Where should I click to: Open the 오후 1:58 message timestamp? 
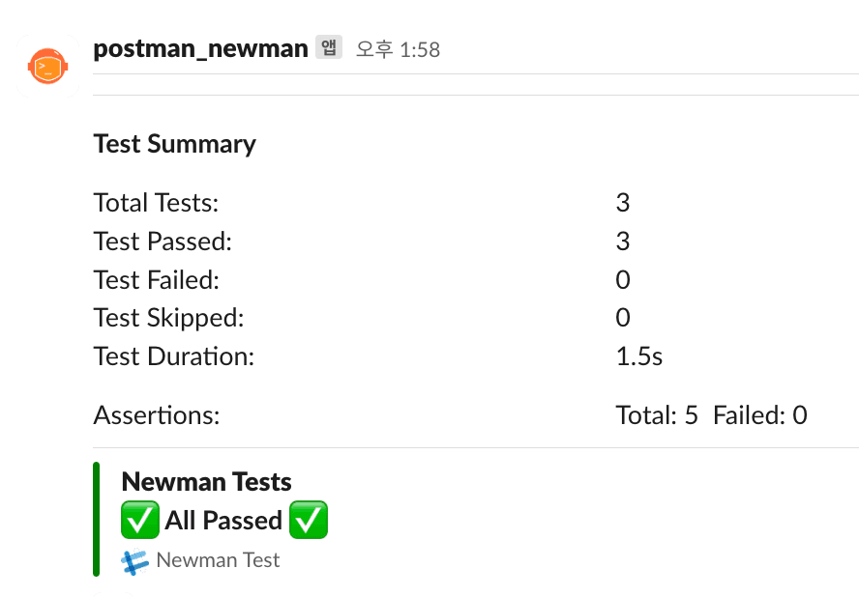pos(398,50)
